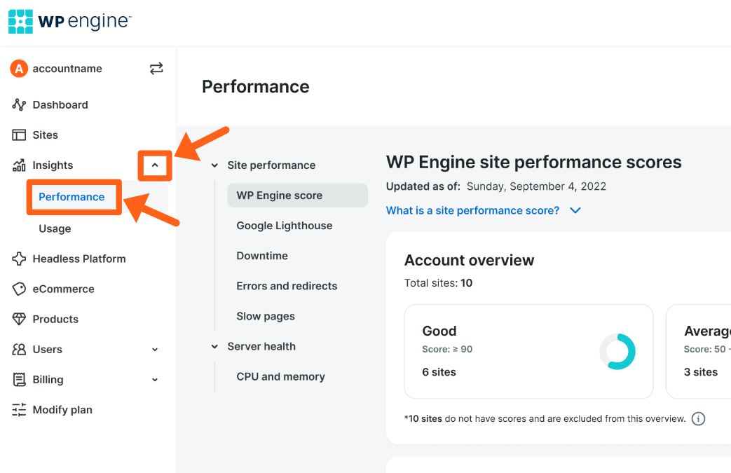Collapse the Server health section
The height and width of the screenshot is (473, 731).
tap(215, 347)
